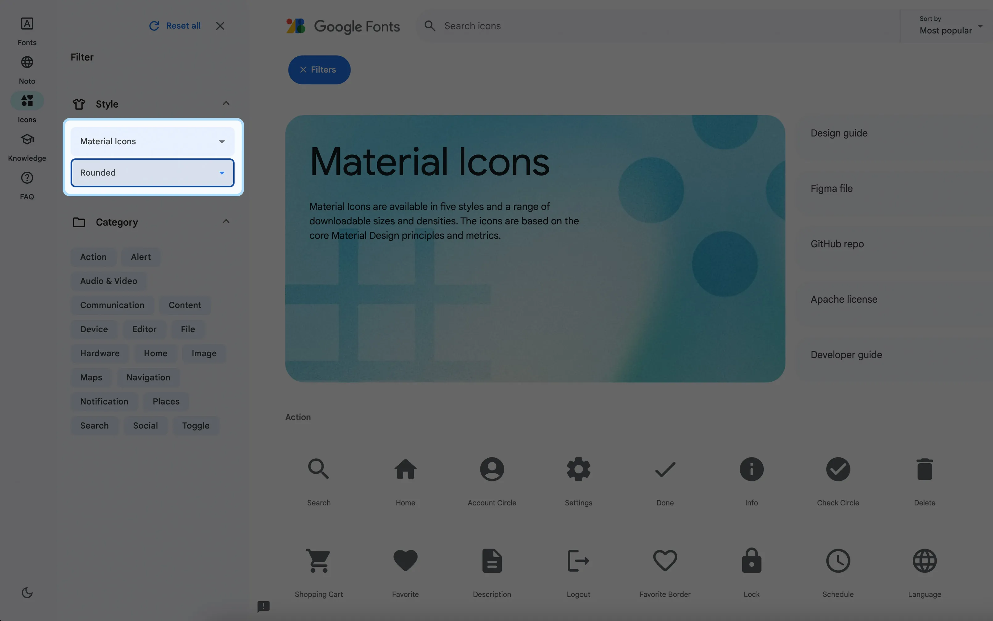Image resolution: width=993 pixels, height=621 pixels.
Task: Toggle the Hardware category chip
Action: pos(100,353)
